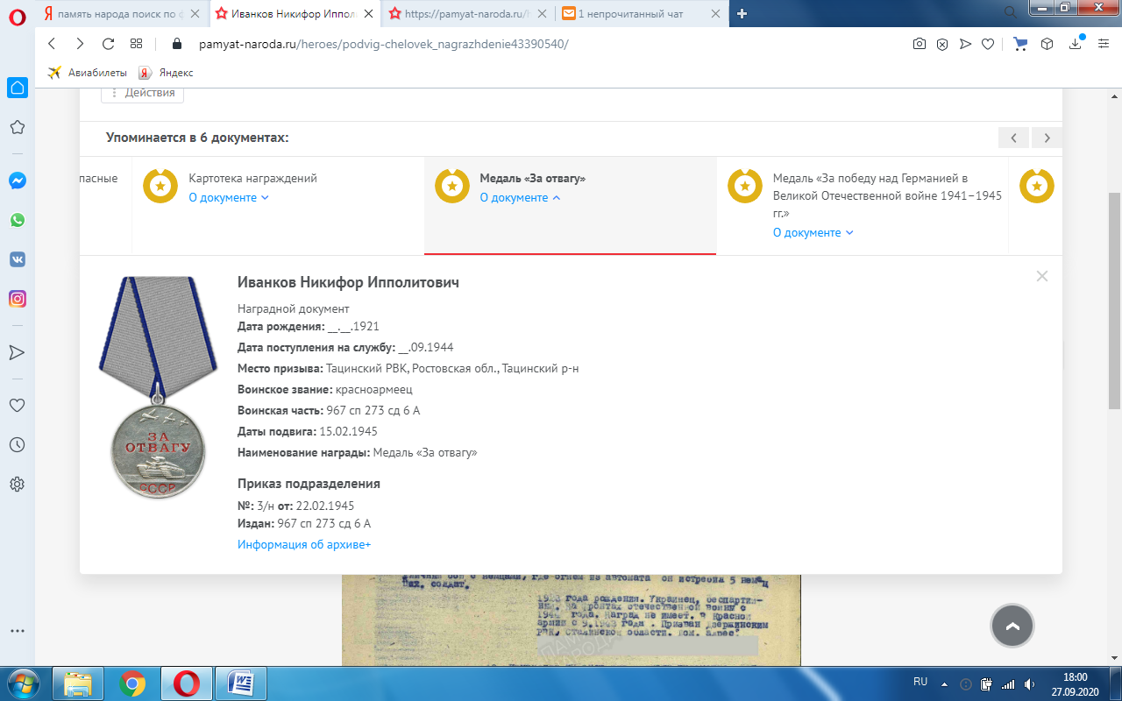
Task: Open WhatsApp in the Opera sidebar
Action: click(17, 220)
